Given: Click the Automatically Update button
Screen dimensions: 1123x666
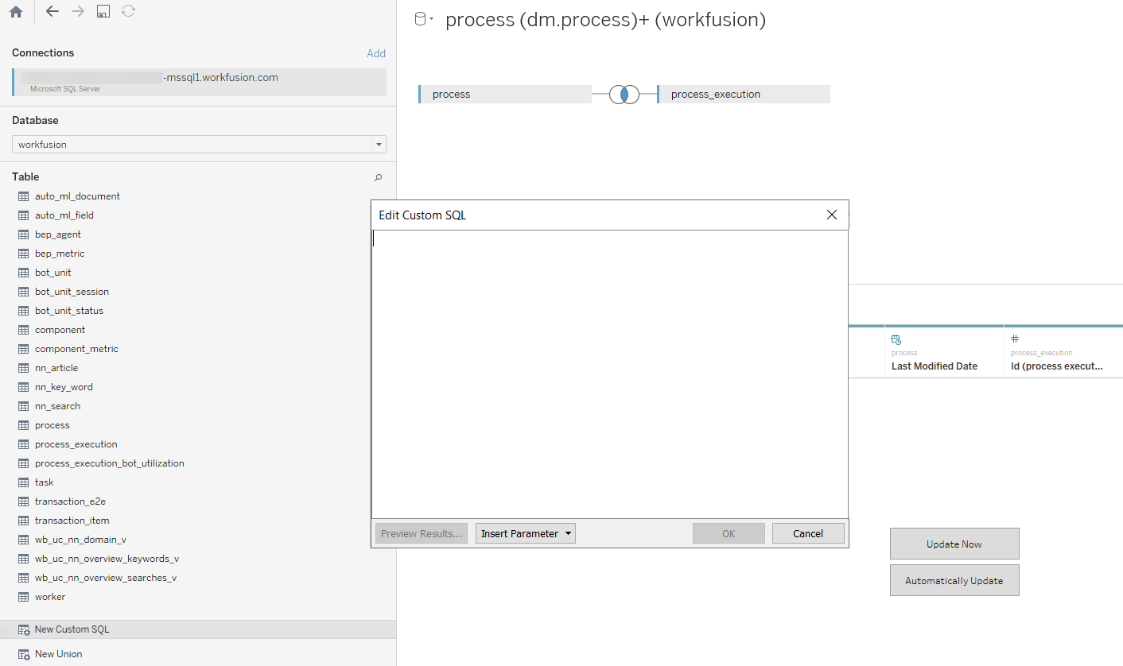Looking at the screenshot, I should [954, 581].
